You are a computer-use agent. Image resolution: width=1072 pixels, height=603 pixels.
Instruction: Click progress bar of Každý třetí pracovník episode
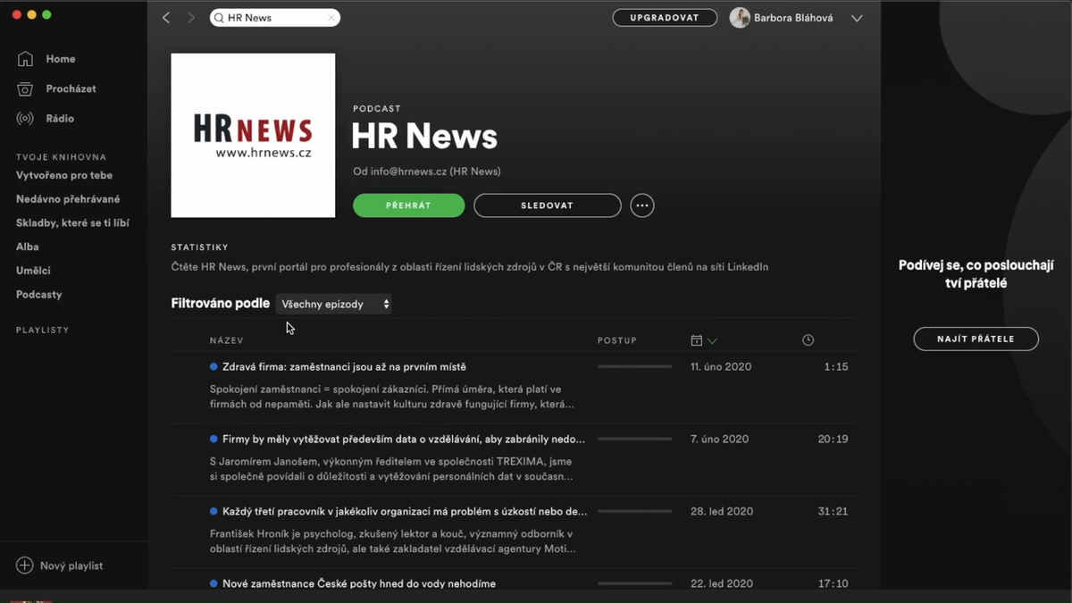point(634,511)
